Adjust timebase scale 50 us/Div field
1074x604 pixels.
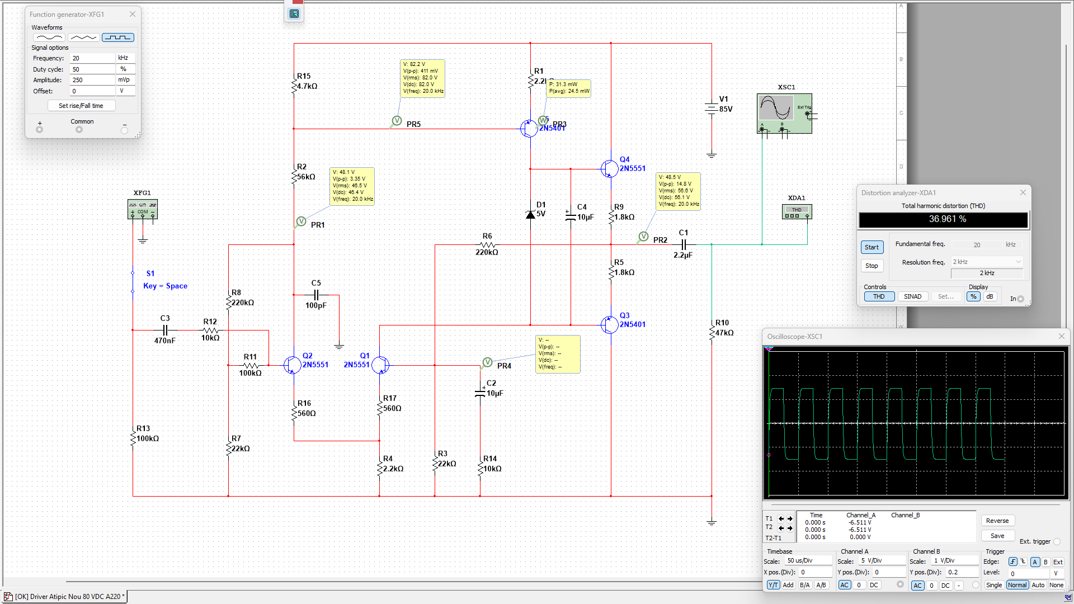click(808, 561)
